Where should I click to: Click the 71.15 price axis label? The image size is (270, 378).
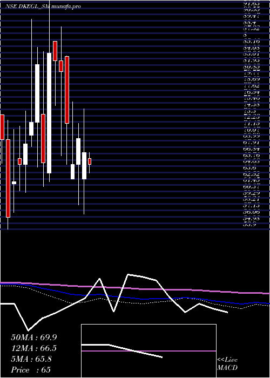coord(252,124)
